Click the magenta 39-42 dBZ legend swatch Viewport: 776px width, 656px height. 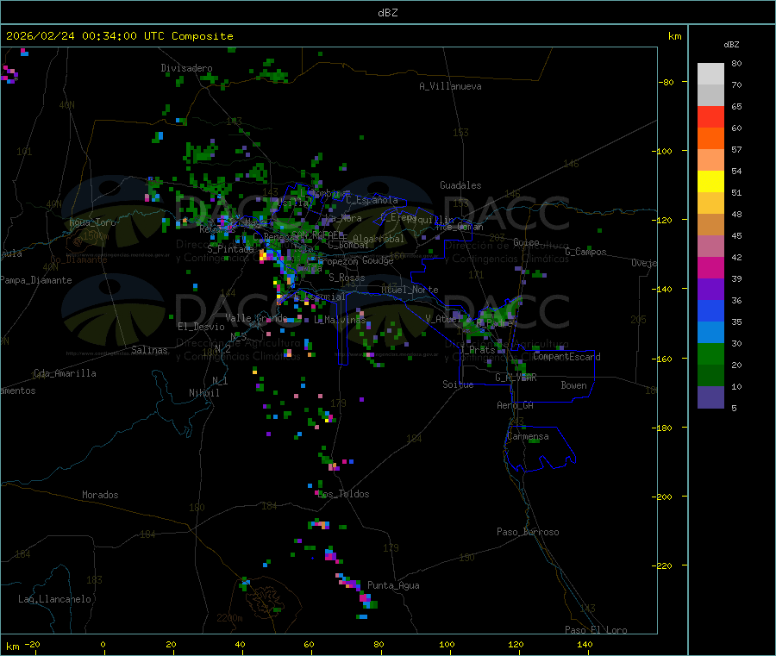pos(710,267)
